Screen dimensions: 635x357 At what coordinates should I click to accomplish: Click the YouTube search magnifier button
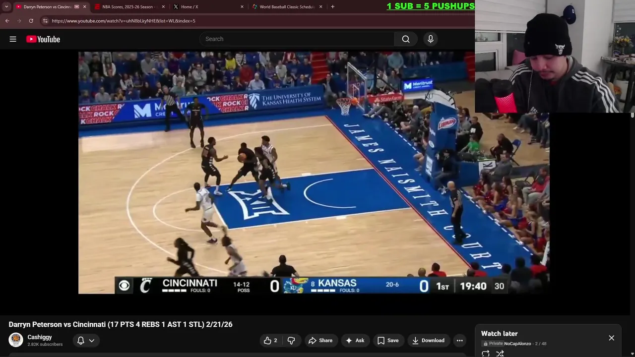[406, 39]
